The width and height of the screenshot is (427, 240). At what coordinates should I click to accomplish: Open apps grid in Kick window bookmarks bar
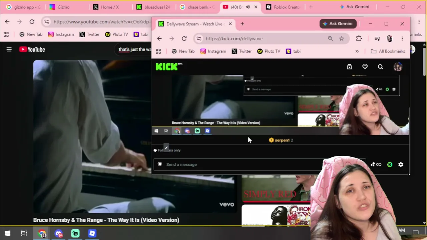click(x=158, y=51)
